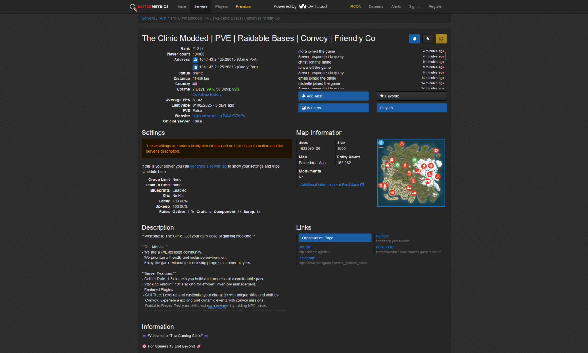This screenshot has height=353, width=588.
Task: Open the Banners nav item
Action: 376,6
